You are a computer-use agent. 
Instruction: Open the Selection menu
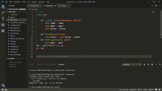[x=17, y=2]
